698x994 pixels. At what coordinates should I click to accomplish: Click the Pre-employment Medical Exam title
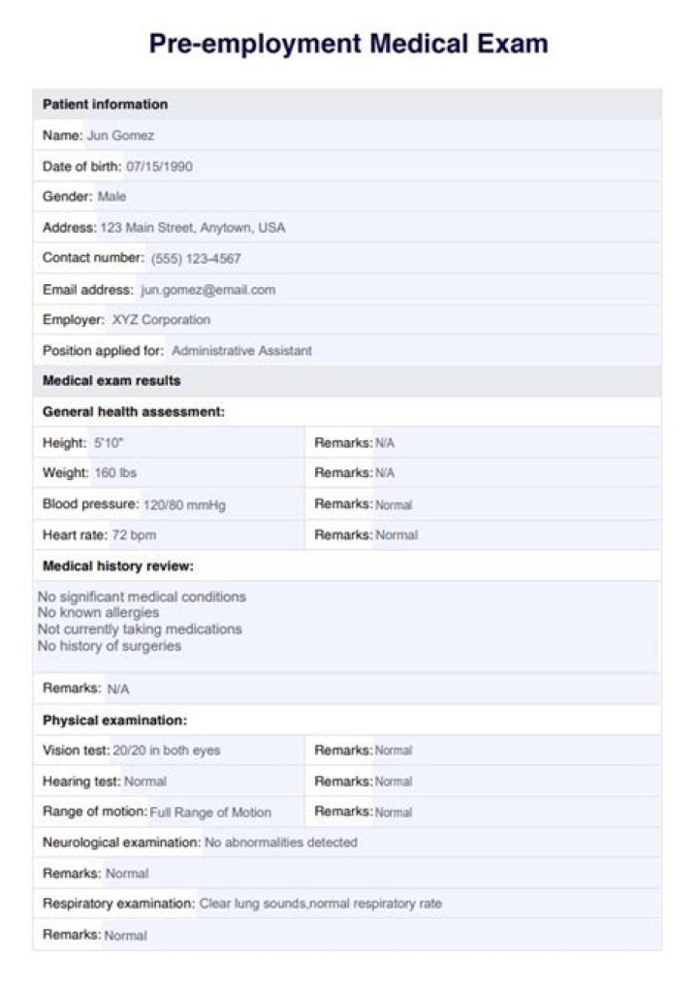348,44
